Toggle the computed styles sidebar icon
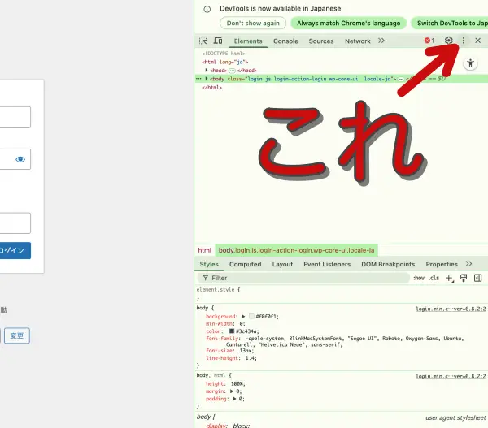Screen dimensions: 488x428 pyautogui.click(x=477, y=278)
